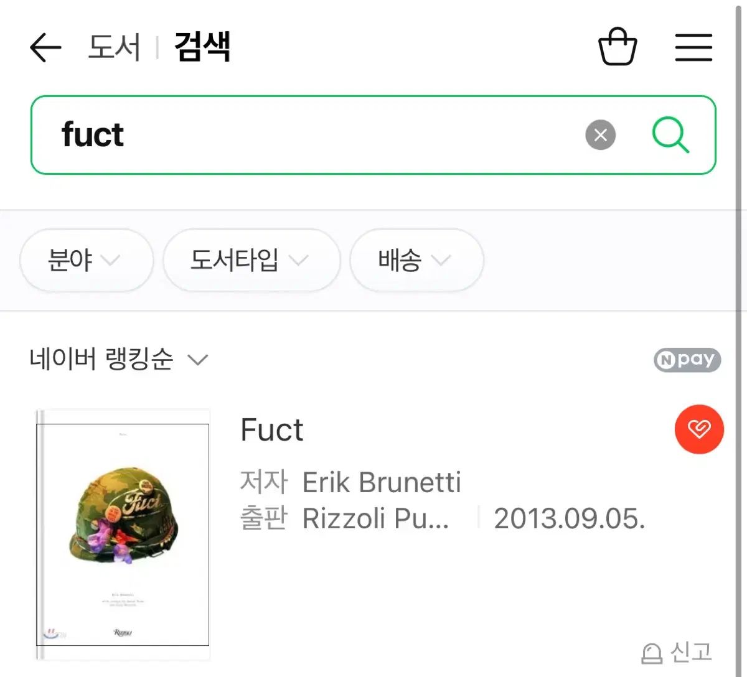Screen dimensions: 747x677
Task: Go to the 도서 section
Action: [114, 47]
